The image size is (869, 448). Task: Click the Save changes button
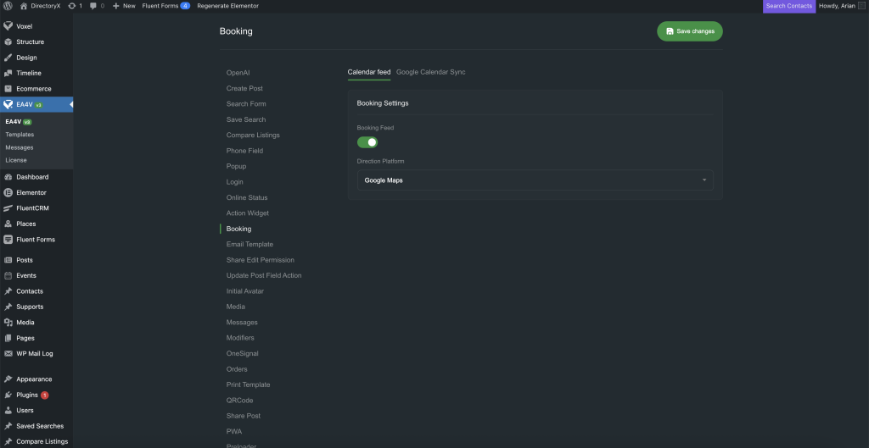pyautogui.click(x=689, y=31)
